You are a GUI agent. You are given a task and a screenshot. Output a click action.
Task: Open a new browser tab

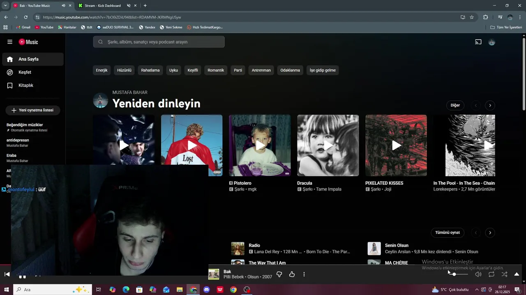(145, 6)
